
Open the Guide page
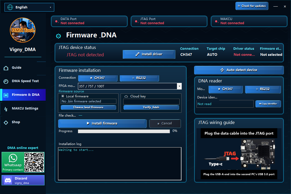pos(23,68)
